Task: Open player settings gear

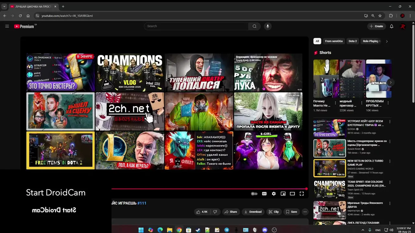Action: coord(274,194)
